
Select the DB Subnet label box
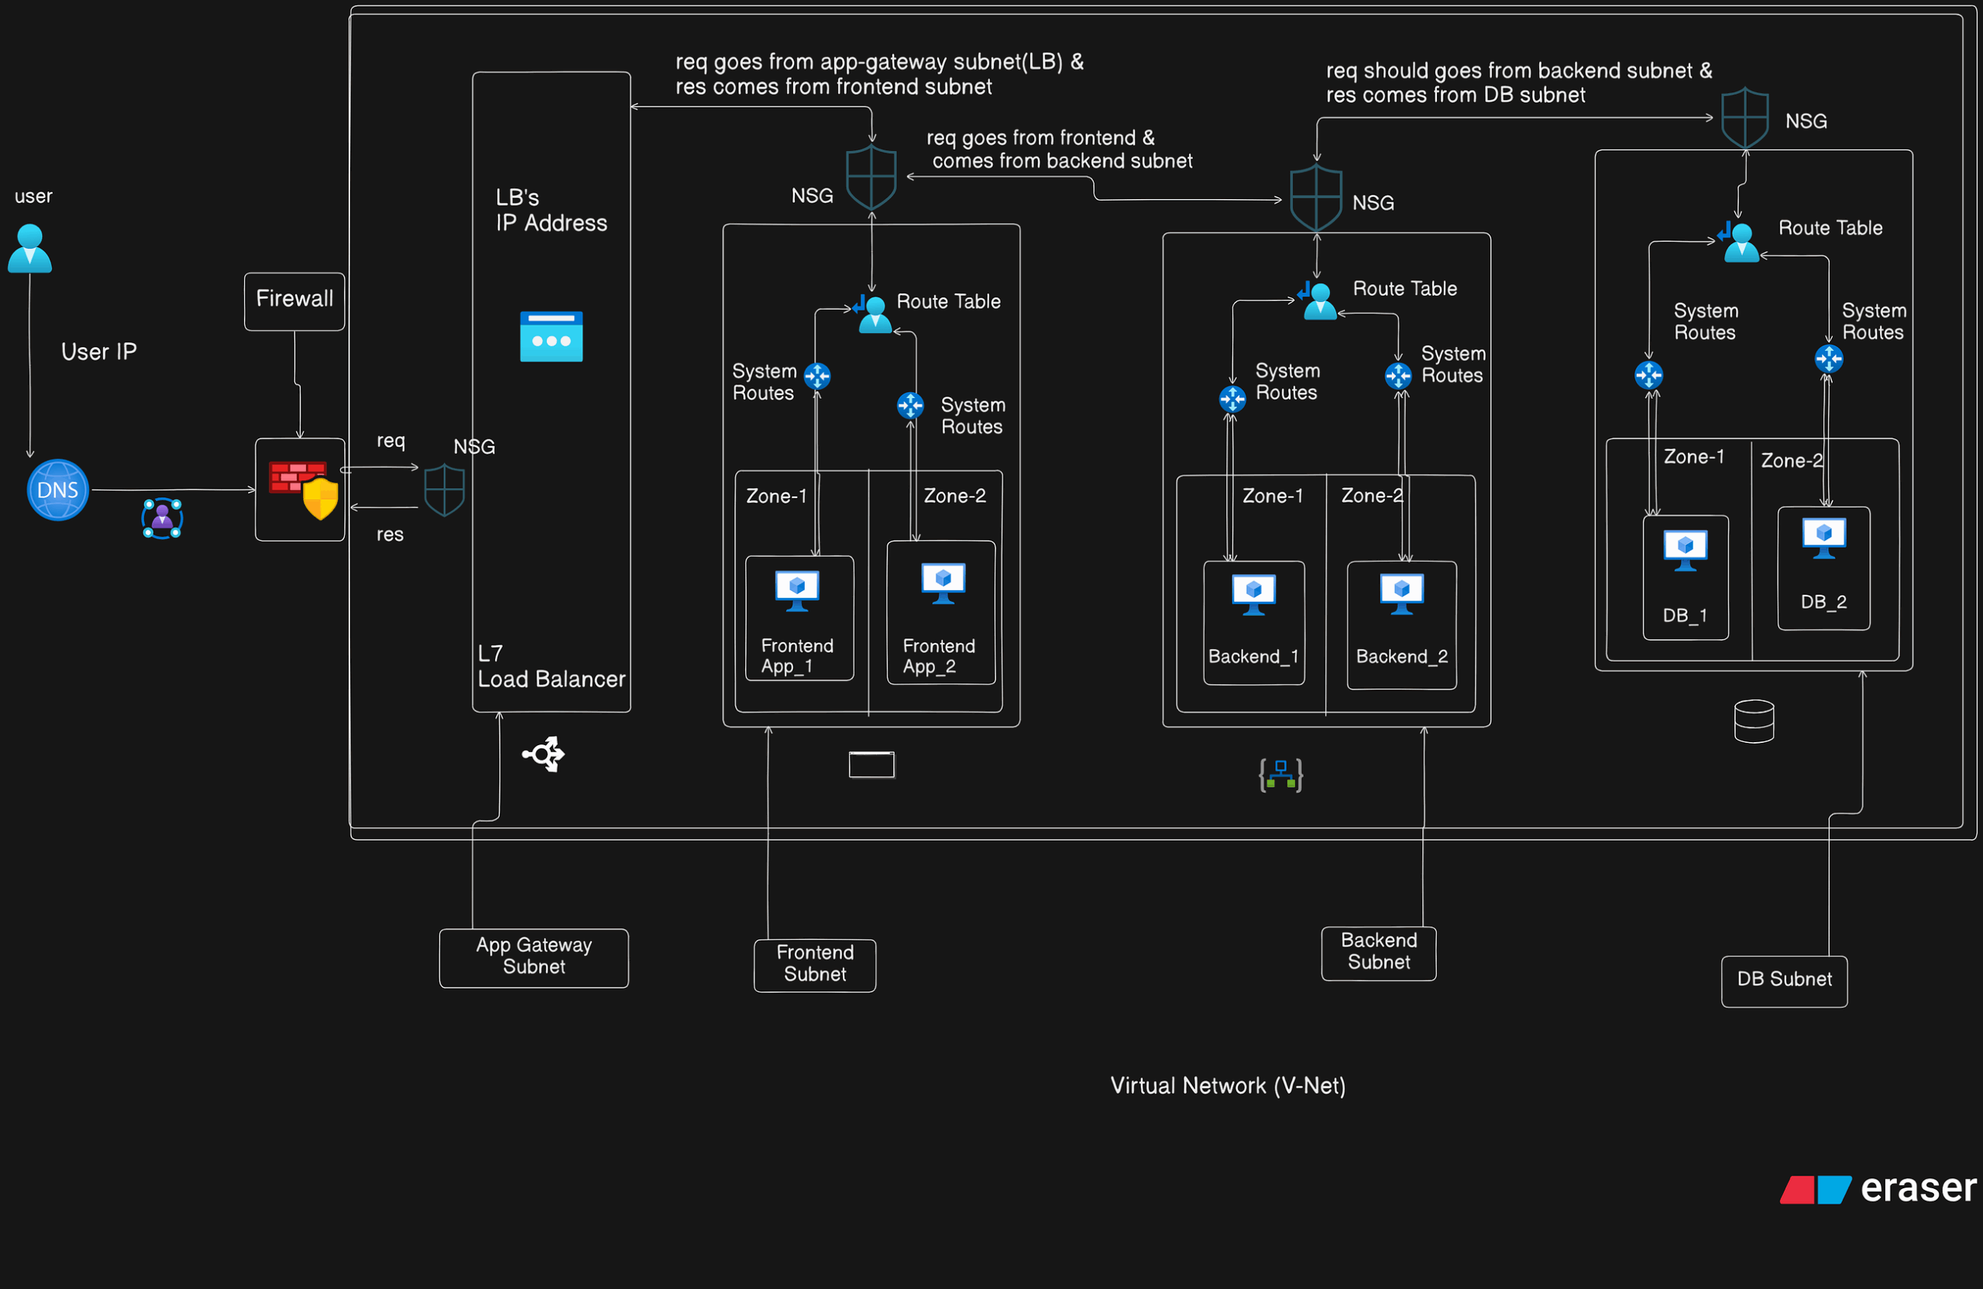(1785, 981)
